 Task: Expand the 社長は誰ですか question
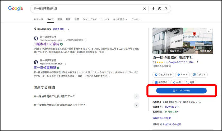(x=86, y=97)
